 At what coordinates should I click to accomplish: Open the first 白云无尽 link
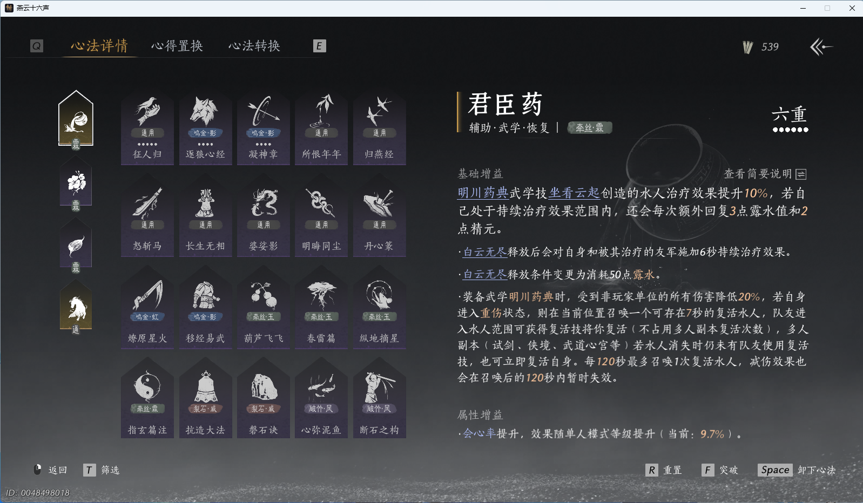click(x=485, y=252)
